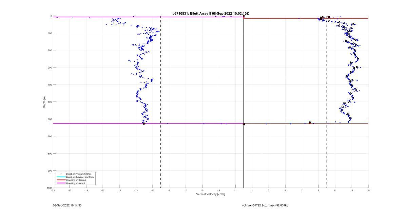
Task: Click depth axis tick label '600'
Action: tap(50, 119)
